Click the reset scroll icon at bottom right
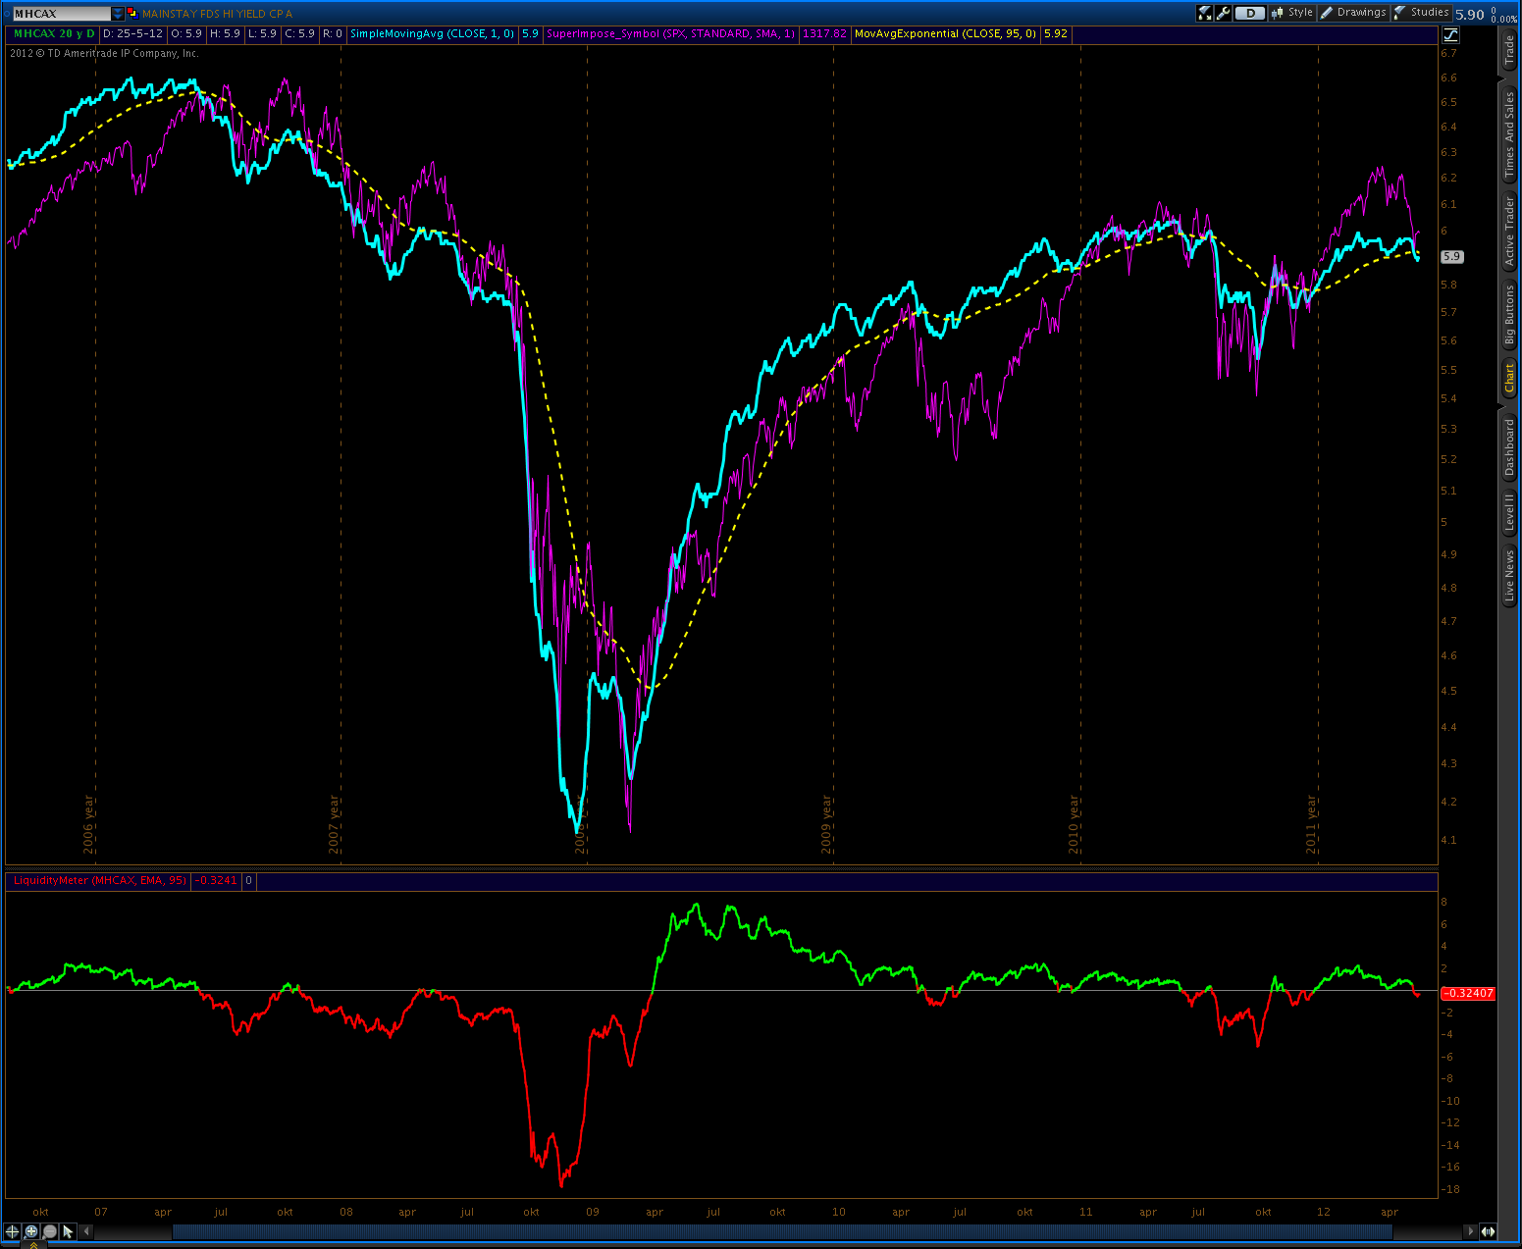The image size is (1522, 1249). (x=1488, y=1231)
